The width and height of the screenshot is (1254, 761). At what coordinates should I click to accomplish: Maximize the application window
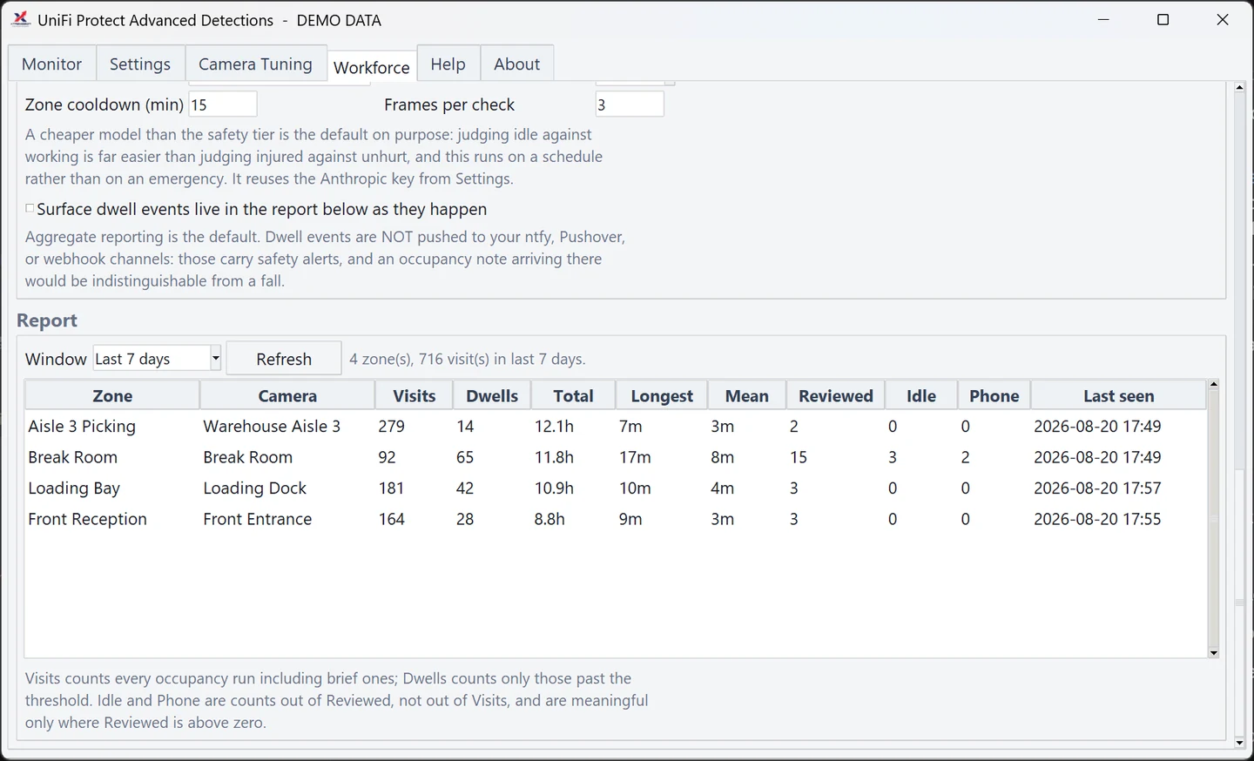pyautogui.click(x=1163, y=19)
